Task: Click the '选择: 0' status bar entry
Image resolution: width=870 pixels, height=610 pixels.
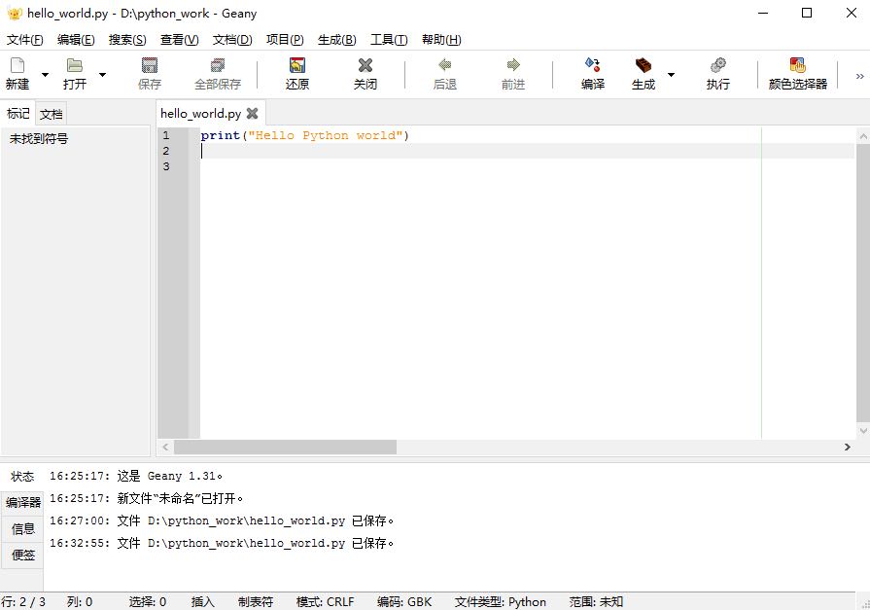Action: (148, 602)
